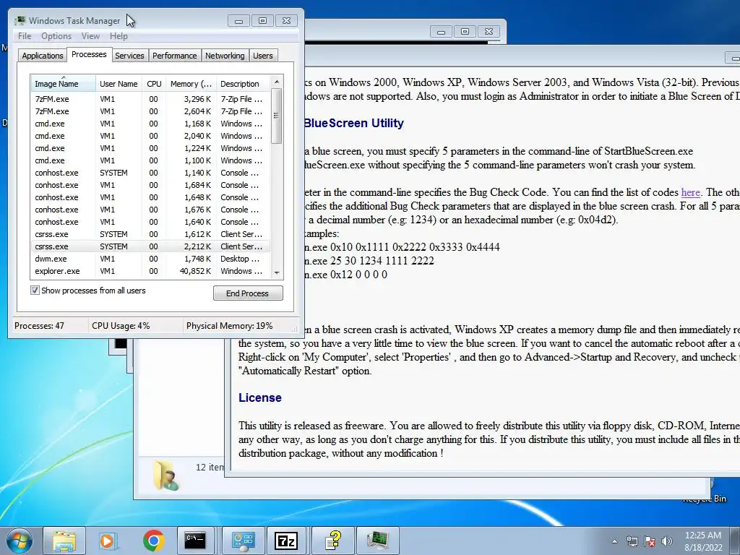Click the user folder icon in Explorer window
Viewport: 740px width, 555px height.
(x=166, y=476)
